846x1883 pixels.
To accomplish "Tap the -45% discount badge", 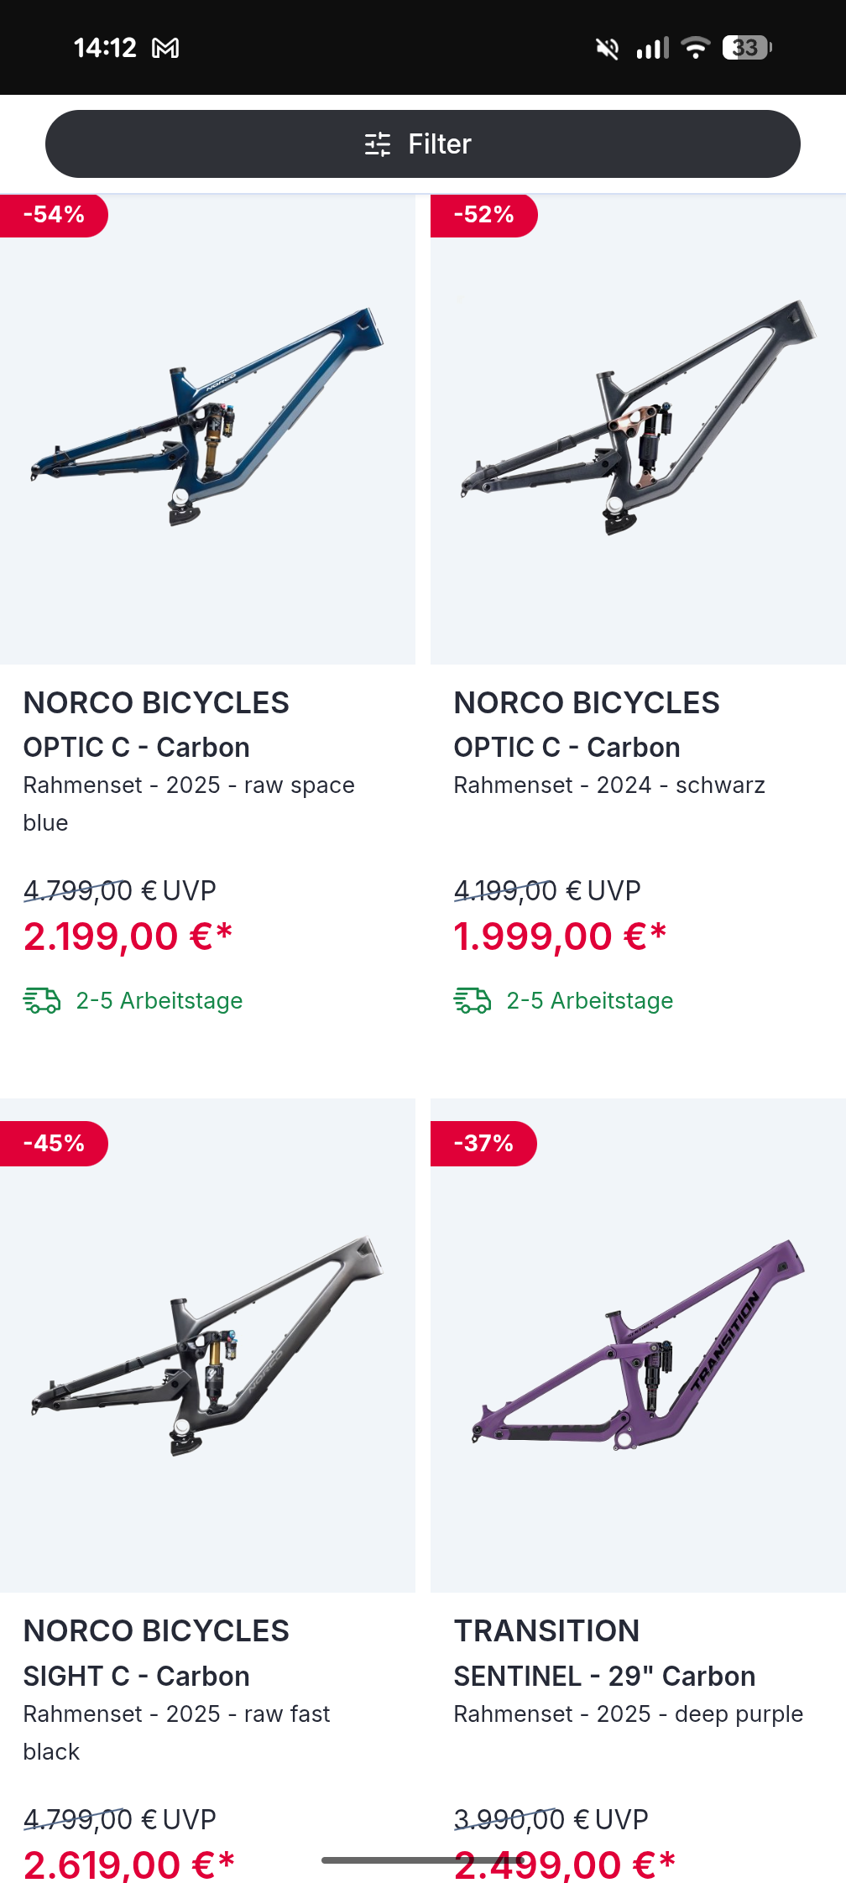I will [54, 1144].
